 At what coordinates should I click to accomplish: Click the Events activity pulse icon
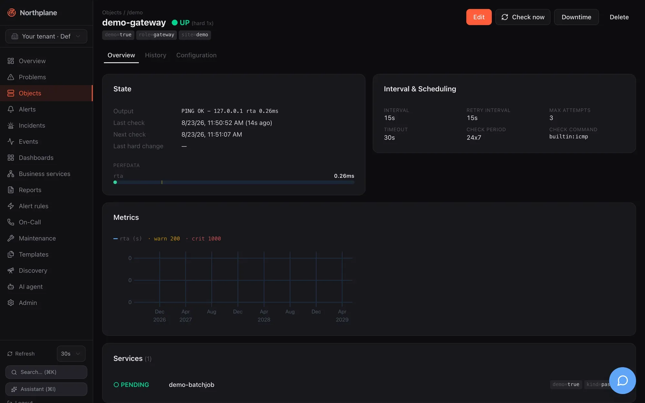coord(11,142)
